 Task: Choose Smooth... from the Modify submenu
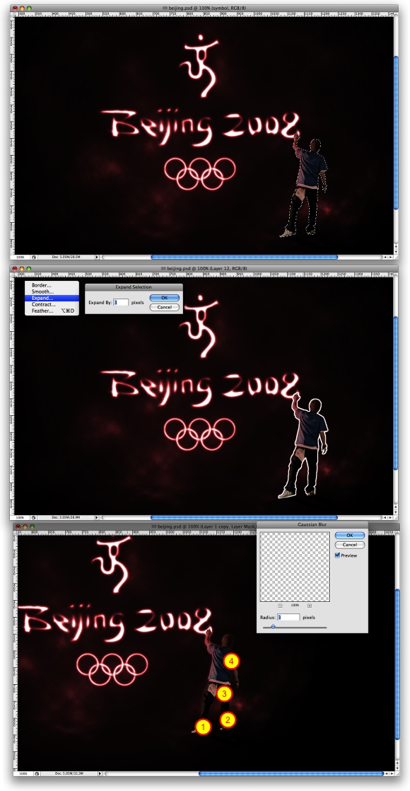(x=52, y=291)
